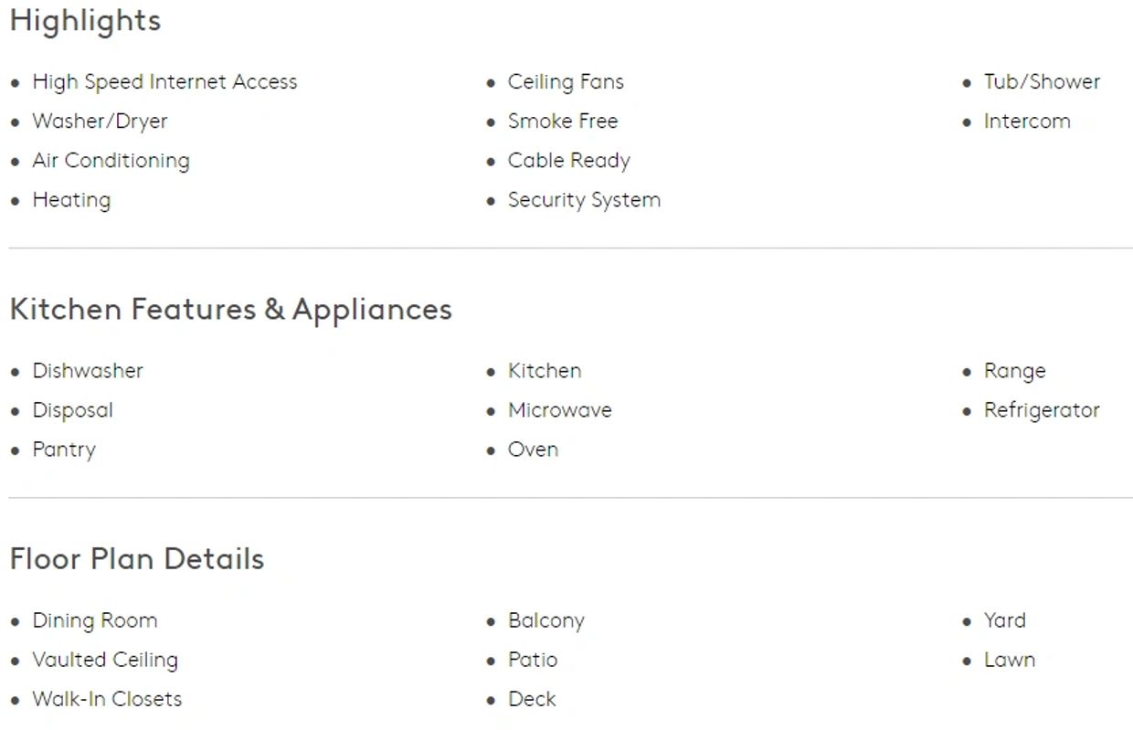Select the Balcony floor plan detail
Image resolution: width=1133 pixels, height=730 pixels.
tap(545, 620)
